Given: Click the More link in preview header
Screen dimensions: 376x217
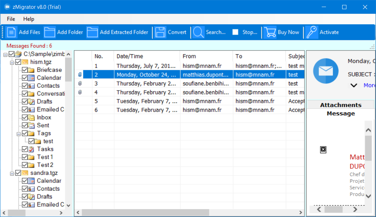Looking at the screenshot, I should click(x=369, y=85).
